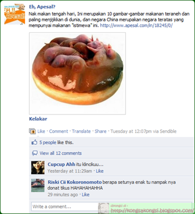The image size is (195, 214).
Task: Like Riski Cii Kokoronomoto's comment
Action: pyautogui.click(x=85, y=195)
